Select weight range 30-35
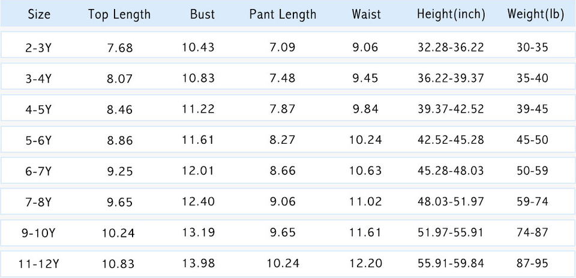 pos(532,47)
